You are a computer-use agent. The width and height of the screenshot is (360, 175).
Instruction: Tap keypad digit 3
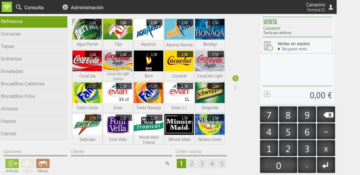[307, 149]
